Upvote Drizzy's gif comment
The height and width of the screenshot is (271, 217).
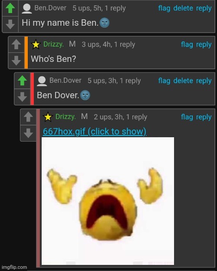click(x=28, y=117)
